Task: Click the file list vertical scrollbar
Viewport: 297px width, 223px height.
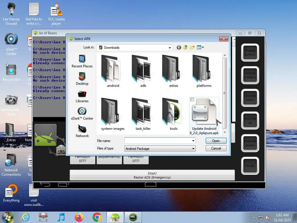Action: [x=225, y=93]
